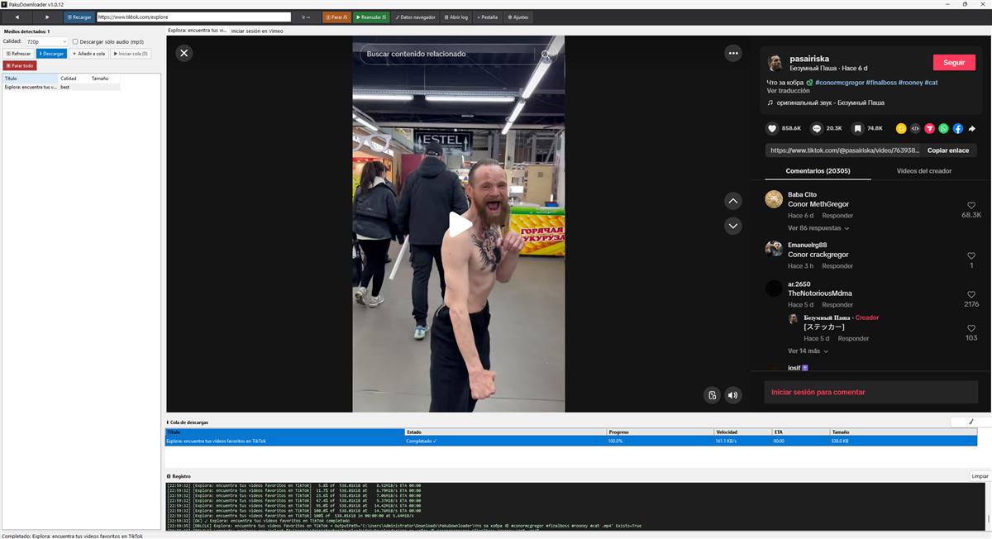Click the blue Descargar button
This screenshot has height=539, width=992.
point(51,54)
